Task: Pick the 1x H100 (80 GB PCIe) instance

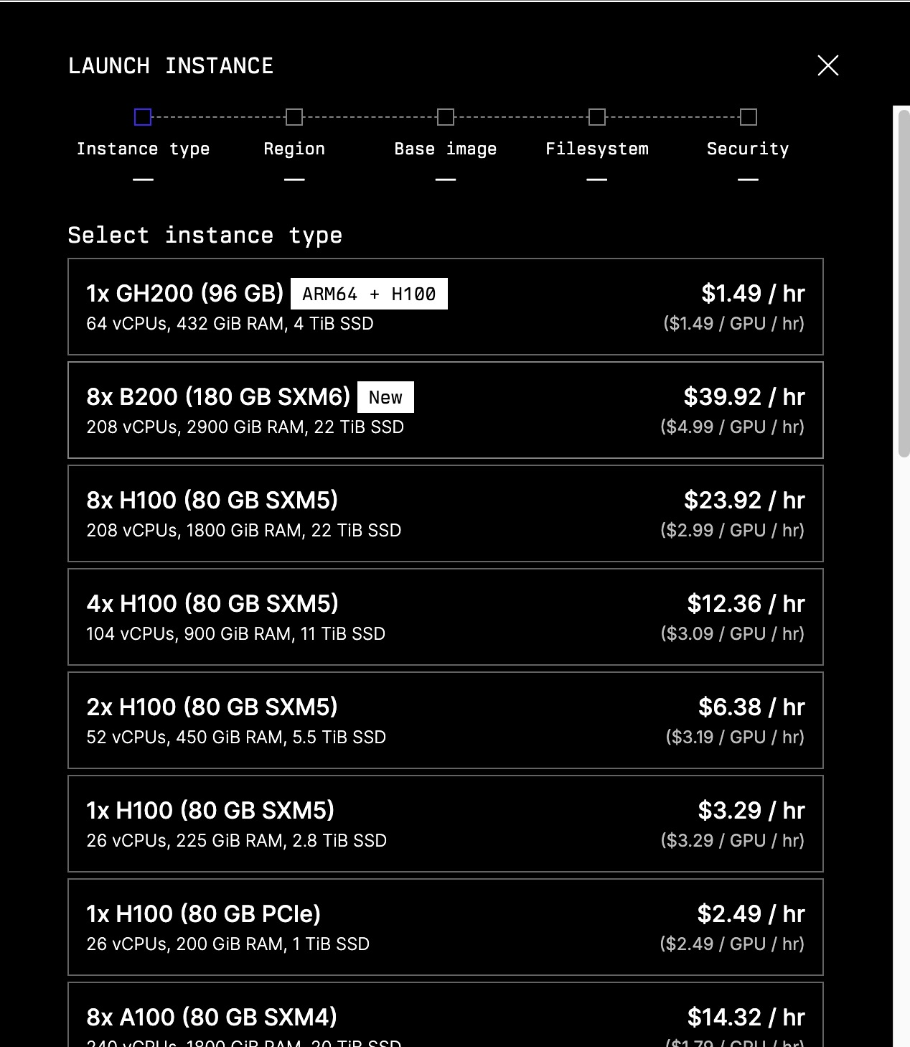Action: click(445, 927)
